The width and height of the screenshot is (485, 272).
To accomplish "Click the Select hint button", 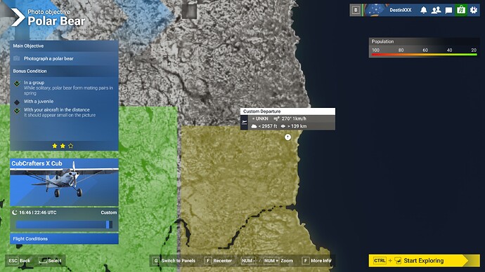I will [50, 261].
